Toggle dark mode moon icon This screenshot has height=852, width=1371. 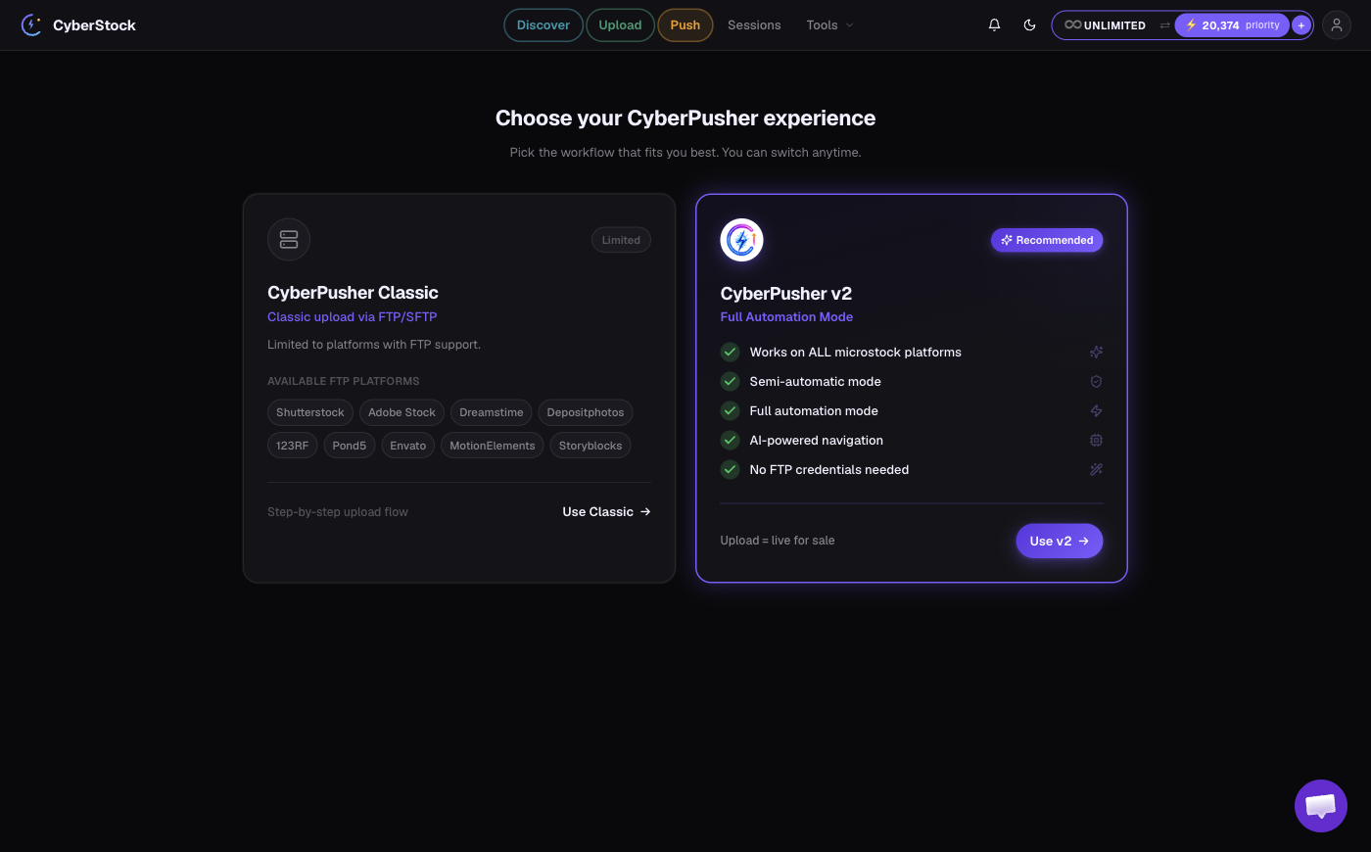pyautogui.click(x=1029, y=25)
